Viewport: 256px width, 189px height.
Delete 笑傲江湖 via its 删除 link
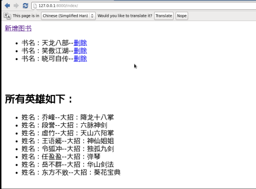pos(80,51)
